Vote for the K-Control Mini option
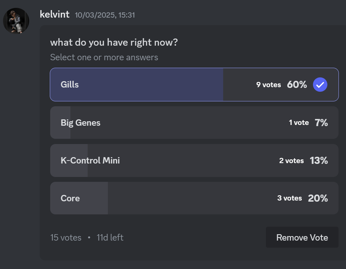Screen dimensions: 346x269 click(90, 161)
